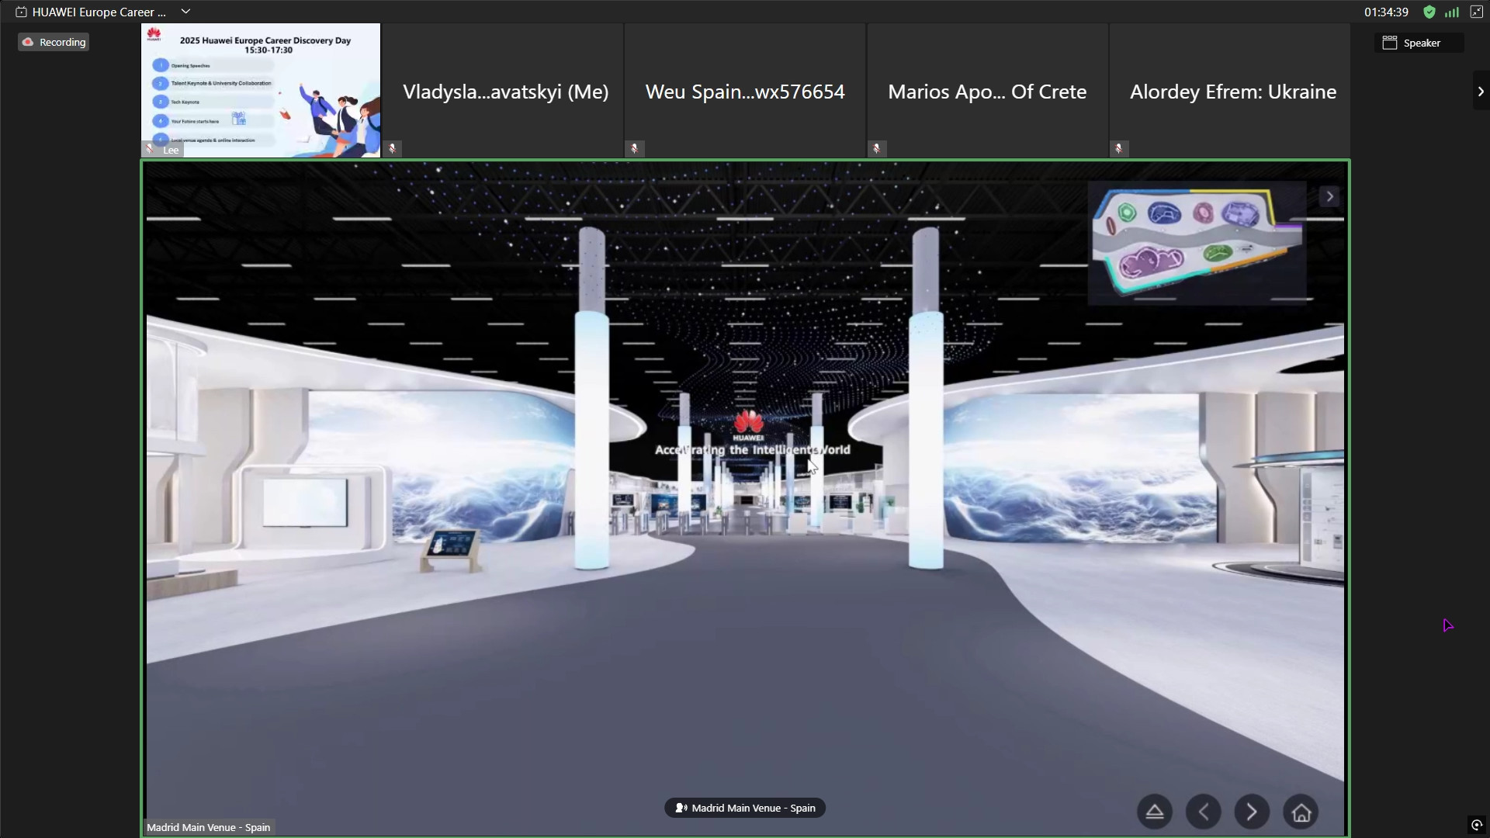Expand the participant strip with right chevron
Image resolution: width=1490 pixels, height=838 pixels.
point(1481,92)
